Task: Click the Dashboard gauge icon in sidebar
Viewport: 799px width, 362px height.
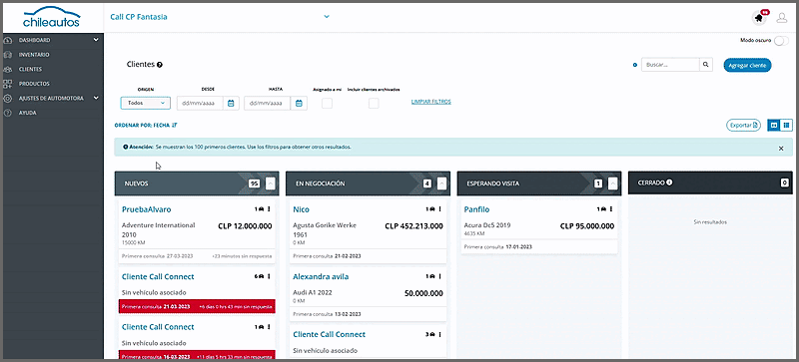Action: pyautogui.click(x=8, y=40)
